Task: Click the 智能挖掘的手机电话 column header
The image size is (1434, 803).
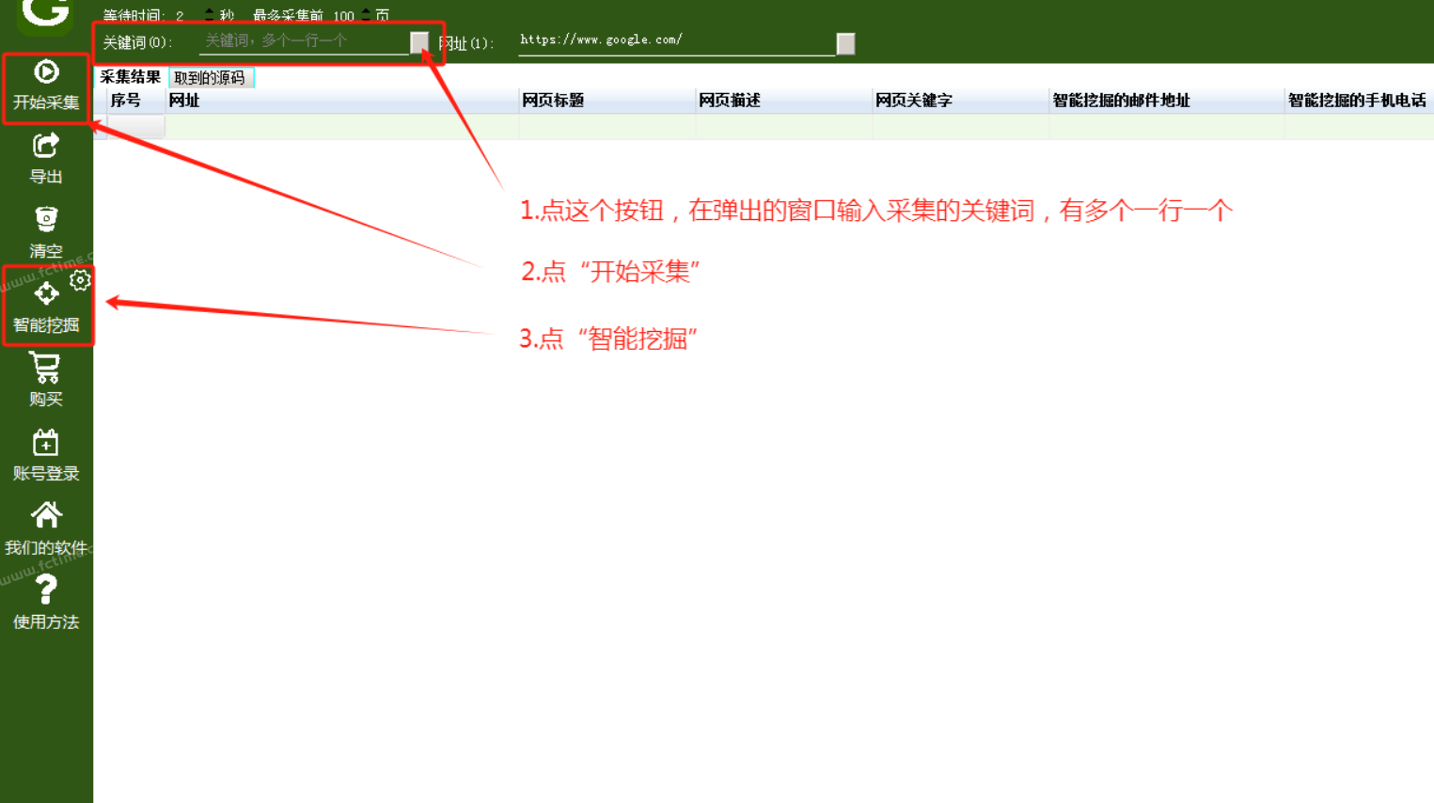Action: 1359,101
